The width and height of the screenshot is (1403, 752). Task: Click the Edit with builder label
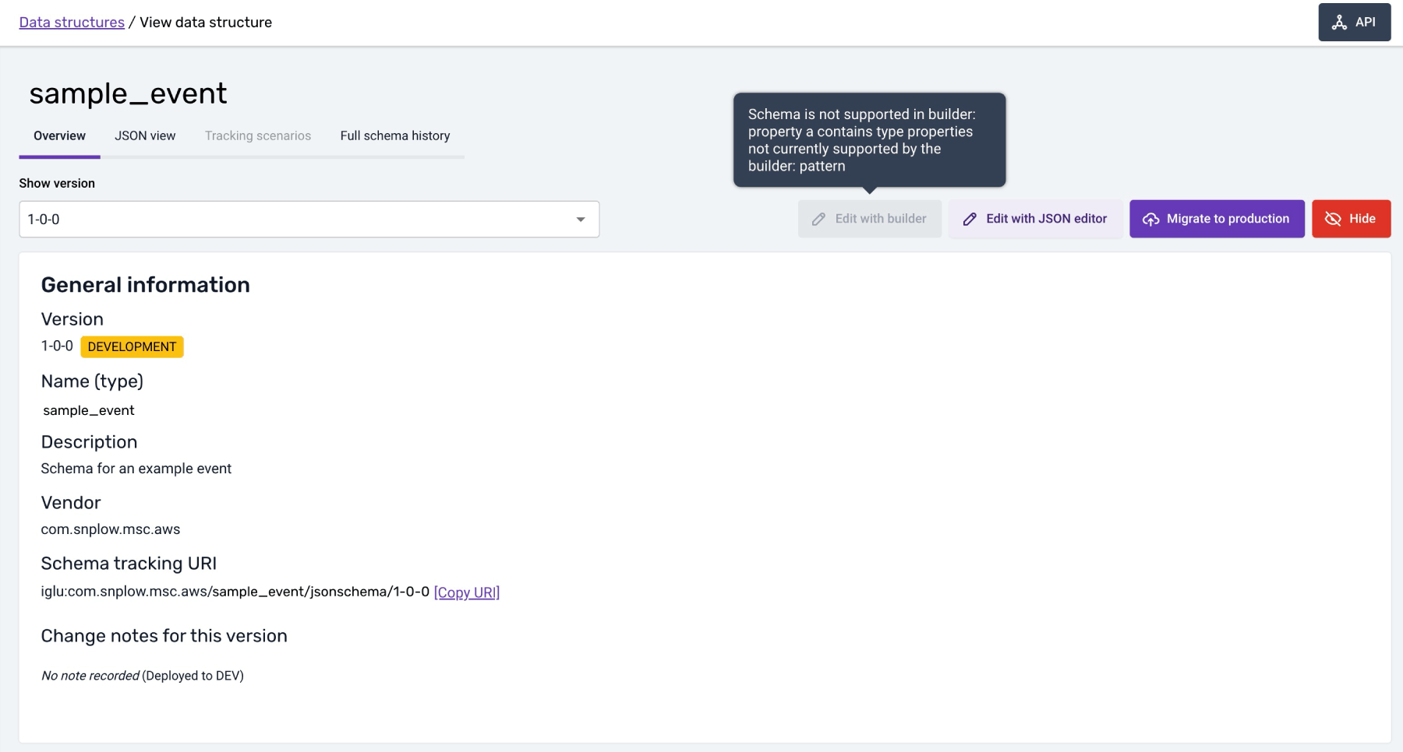click(x=881, y=219)
